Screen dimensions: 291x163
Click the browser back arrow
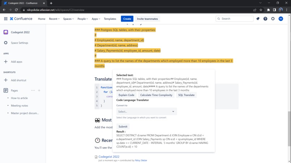(4, 10)
